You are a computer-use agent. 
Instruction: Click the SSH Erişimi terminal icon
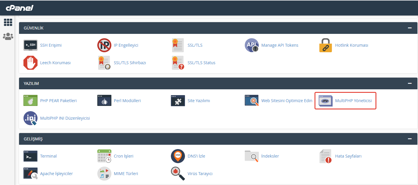pyautogui.click(x=30, y=45)
